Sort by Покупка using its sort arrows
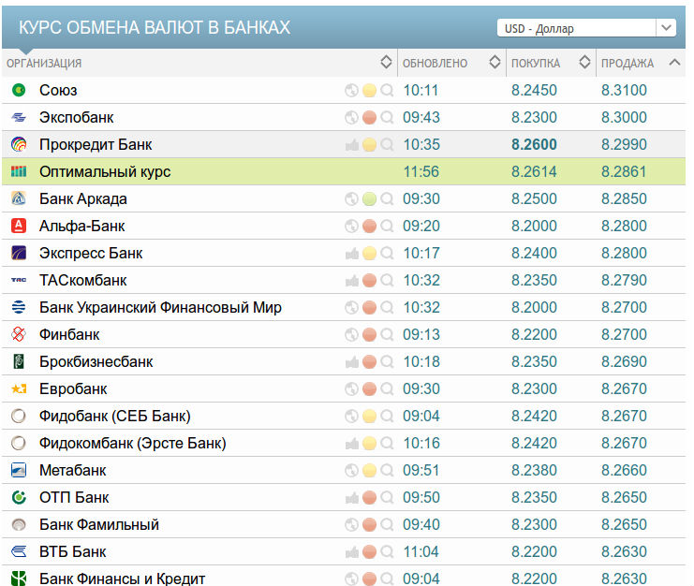694x586 pixels. pyautogui.click(x=584, y=63)
